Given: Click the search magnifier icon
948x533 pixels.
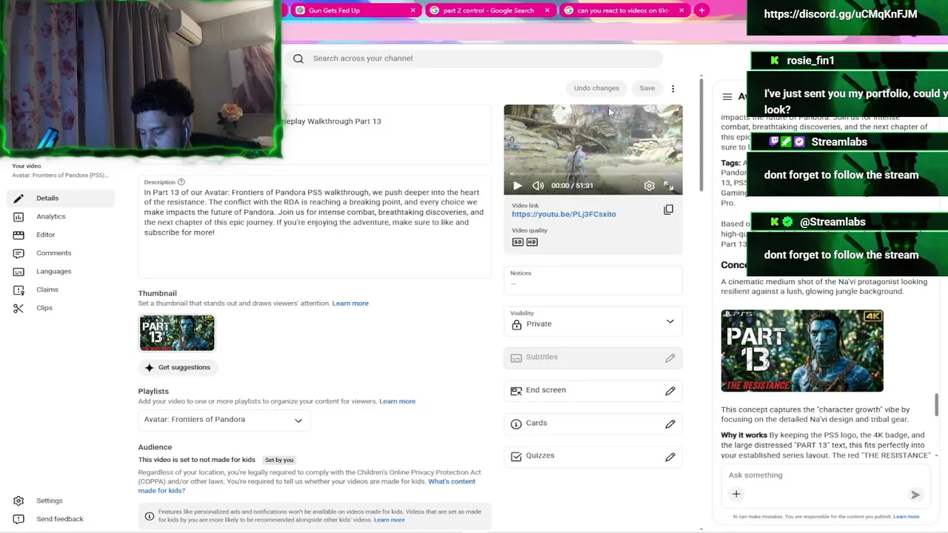Looking at the screenshot, I should pyautogui.click(x=298, y=58).
